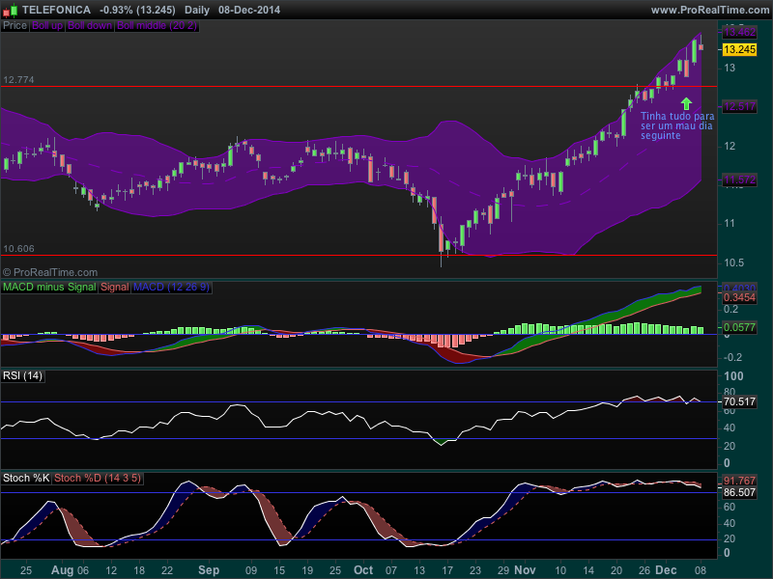Select the Price indicator label
This screenshot has width=773, height=579.
pyautogui.click(x=14, y=26)
